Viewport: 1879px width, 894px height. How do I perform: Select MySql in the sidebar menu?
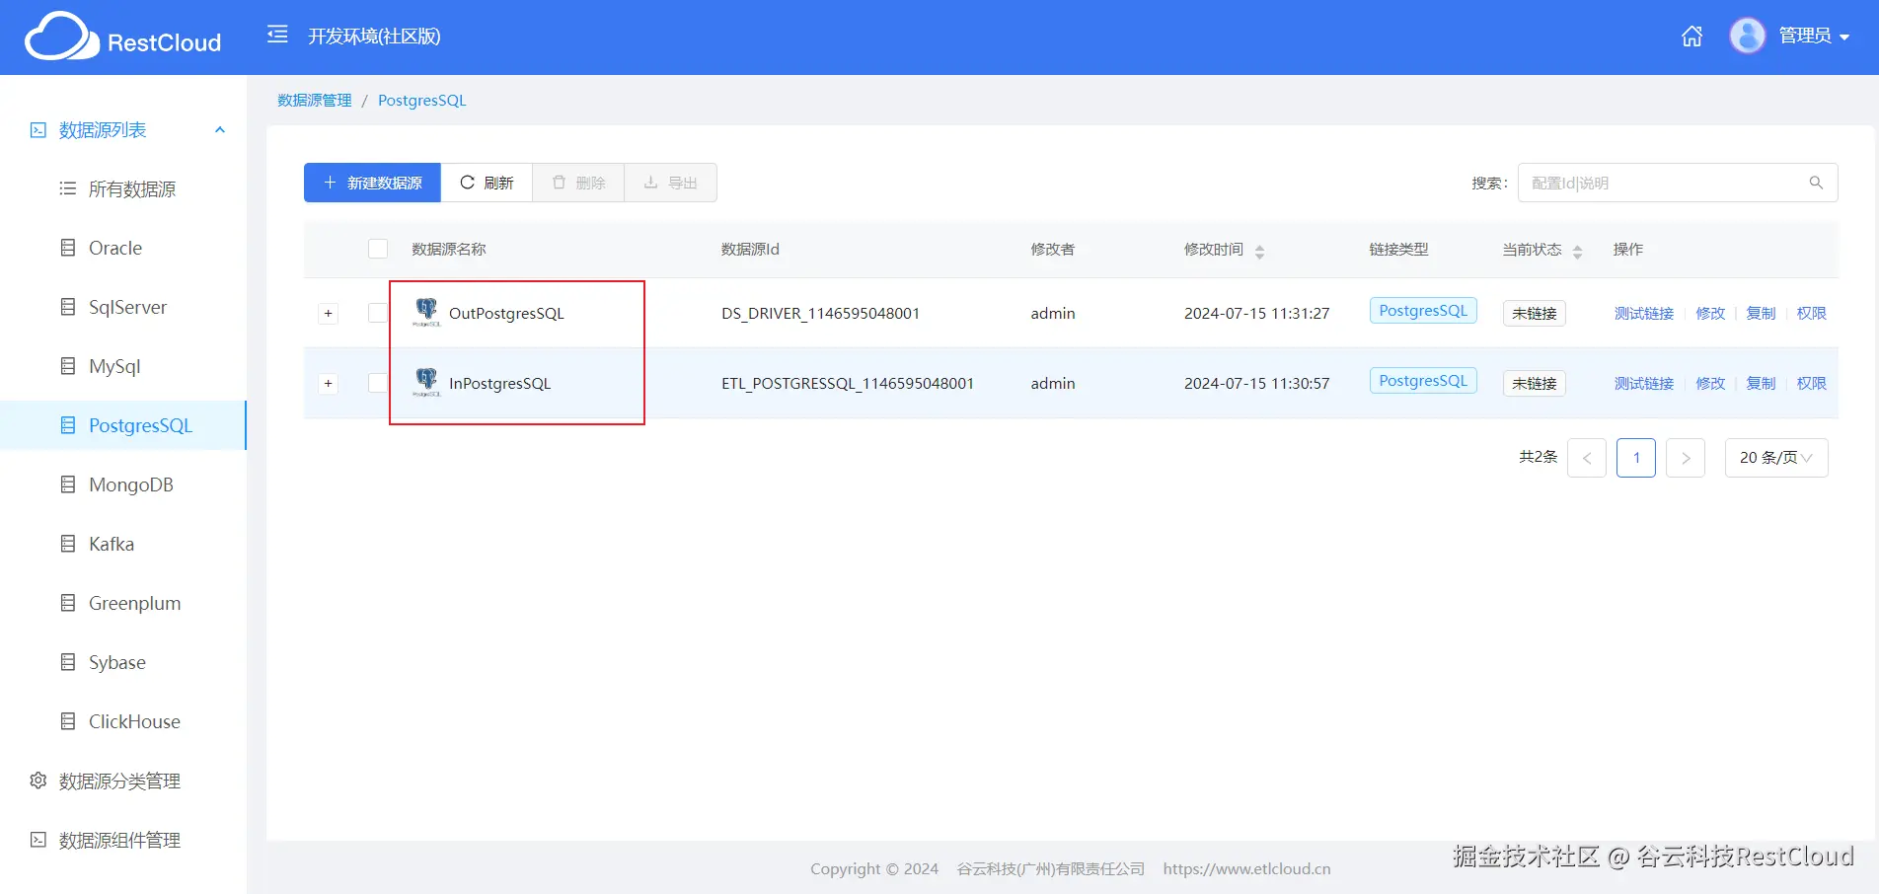[x=123, y=366]
